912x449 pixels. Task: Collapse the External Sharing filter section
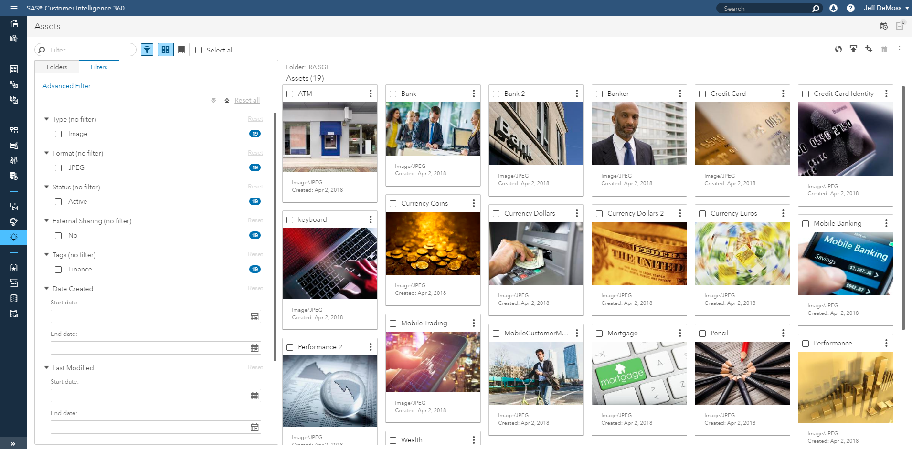point(46,221)
